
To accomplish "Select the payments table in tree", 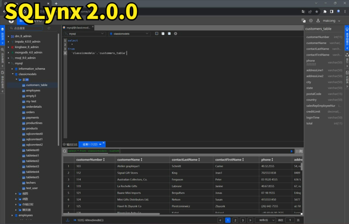I will click(x=33, y=118).
